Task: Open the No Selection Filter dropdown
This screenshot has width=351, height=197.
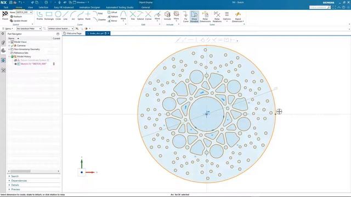Action: pyautogui.click(x=29, y=28)
